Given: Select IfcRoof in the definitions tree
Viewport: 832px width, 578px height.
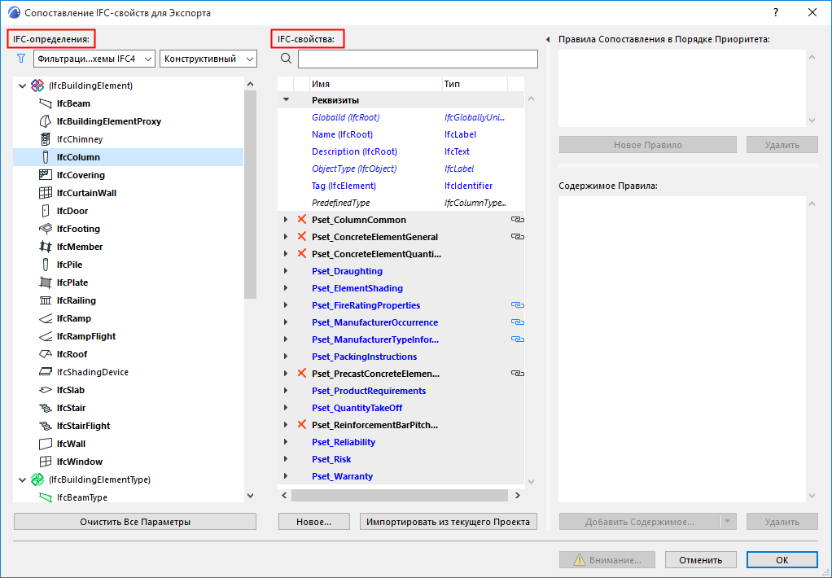Looking at the screenshot, I should click(72, 354).
